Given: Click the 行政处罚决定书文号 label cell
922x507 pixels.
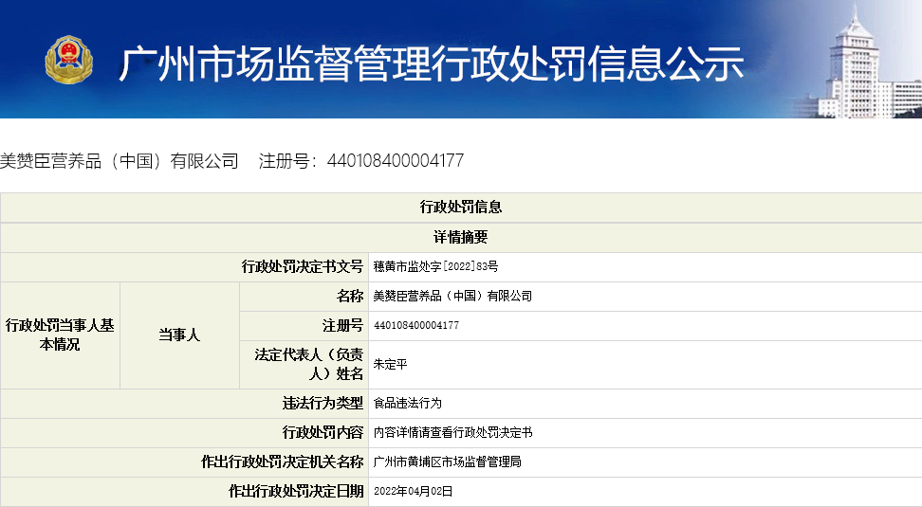Looking at the screenshot, I should [x=303, y=267].
